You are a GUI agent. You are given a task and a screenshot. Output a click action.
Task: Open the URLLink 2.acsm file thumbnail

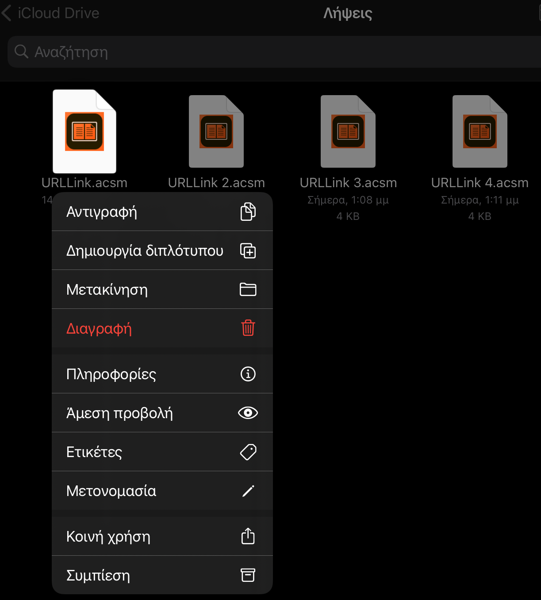216,131
